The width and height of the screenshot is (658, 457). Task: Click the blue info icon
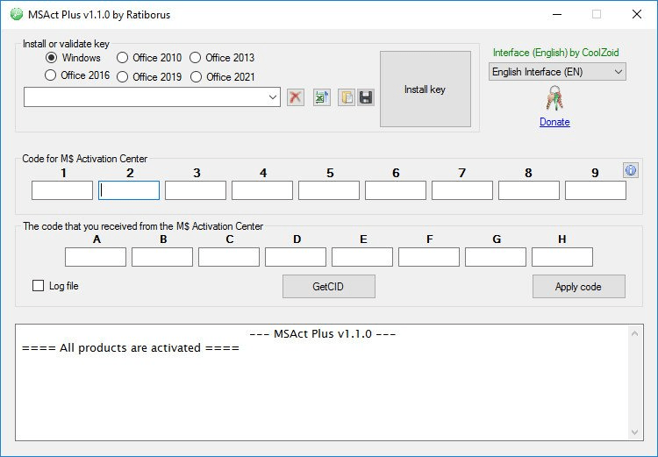coord(631,170)
